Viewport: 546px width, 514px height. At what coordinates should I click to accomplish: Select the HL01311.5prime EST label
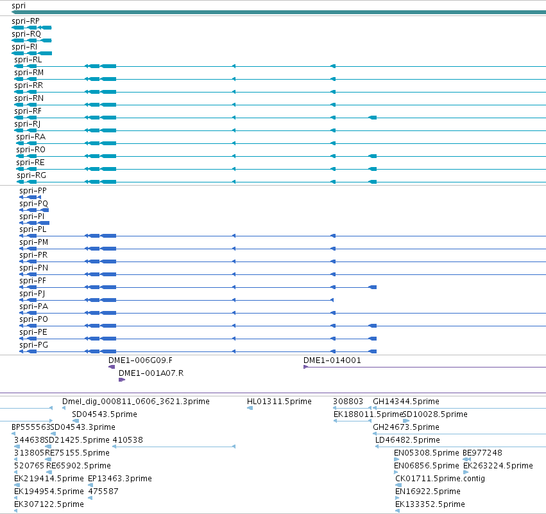(x=279, y=402)
